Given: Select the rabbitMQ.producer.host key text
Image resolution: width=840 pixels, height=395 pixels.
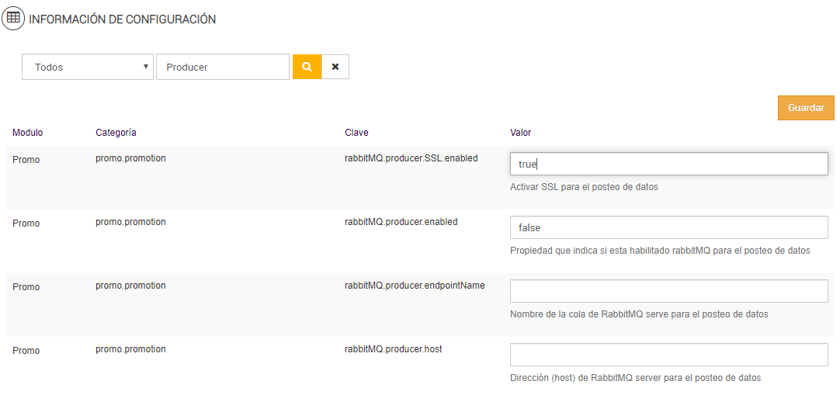Looking at the screenshot, I should 393,349.
